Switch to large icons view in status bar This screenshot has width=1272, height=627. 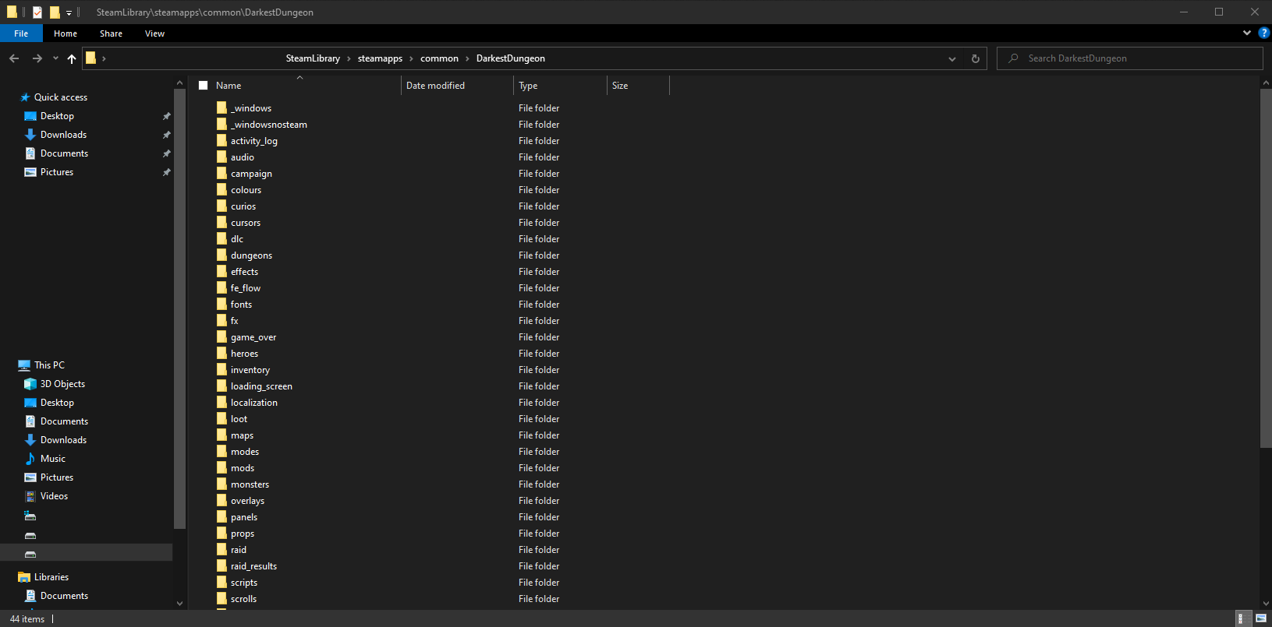point(1261,618)
